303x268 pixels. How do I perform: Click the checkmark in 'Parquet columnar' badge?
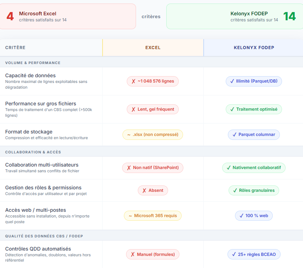click(x=234, y=135)
